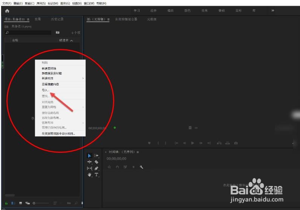Open 编辑(E) menu
The image size is (300, 210).
coord(18,3)
